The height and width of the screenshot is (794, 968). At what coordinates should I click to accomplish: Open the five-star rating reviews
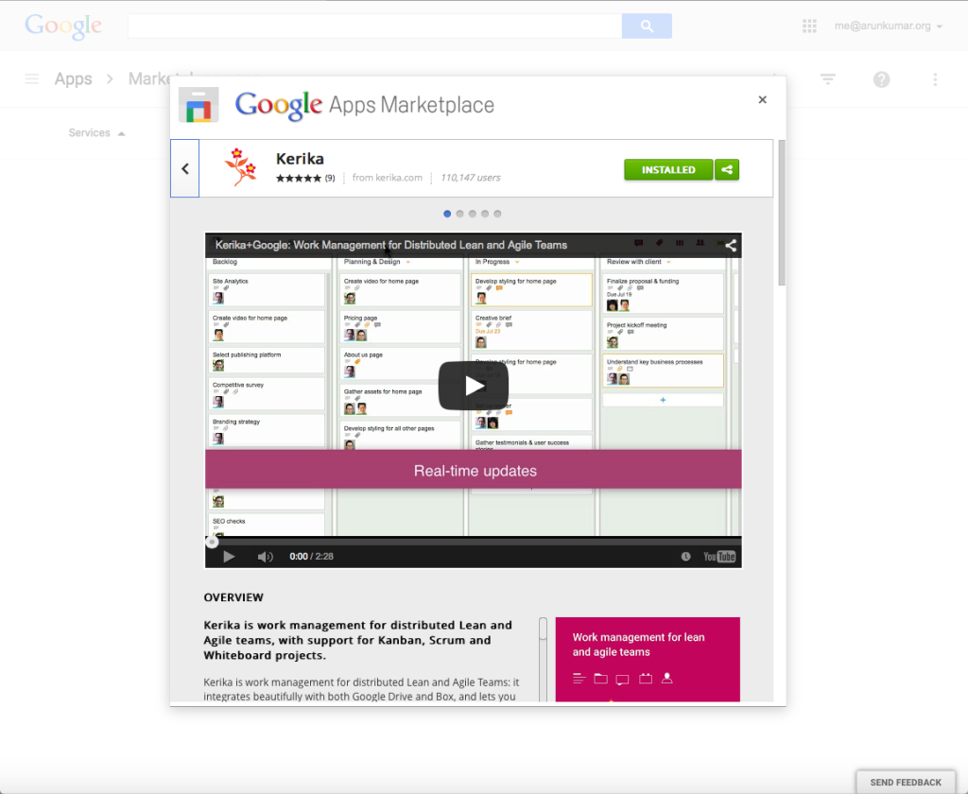(x=299, y=179)
